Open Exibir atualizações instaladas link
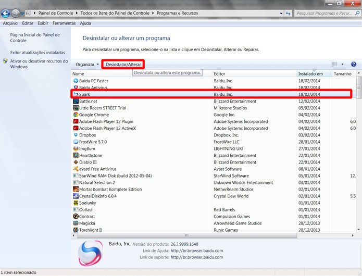 click(x=38, y=53)
